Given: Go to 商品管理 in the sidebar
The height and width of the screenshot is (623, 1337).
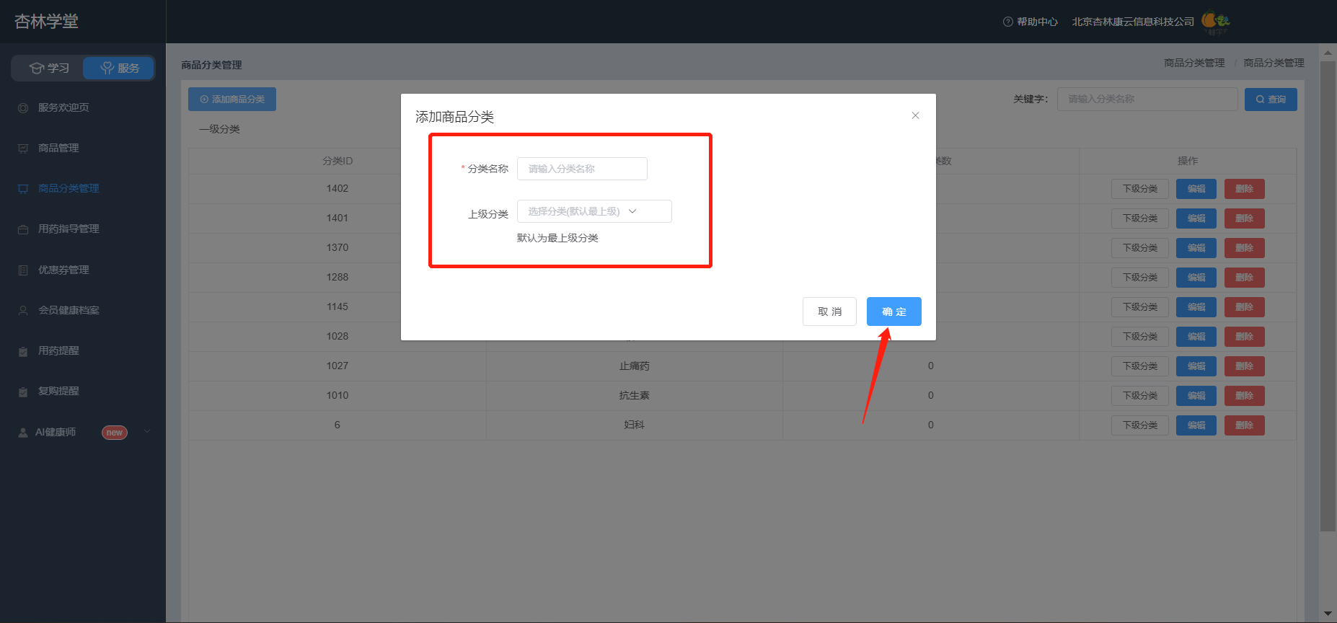Looking at the screenshot, I should pyautogui.click(x=58, y=148).
